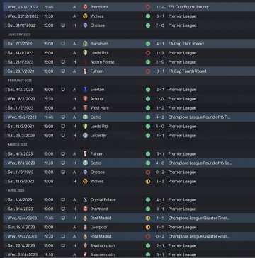Collapse the March 2023 month section header
Screen dimensions: 255x258
tap(18, 145)
